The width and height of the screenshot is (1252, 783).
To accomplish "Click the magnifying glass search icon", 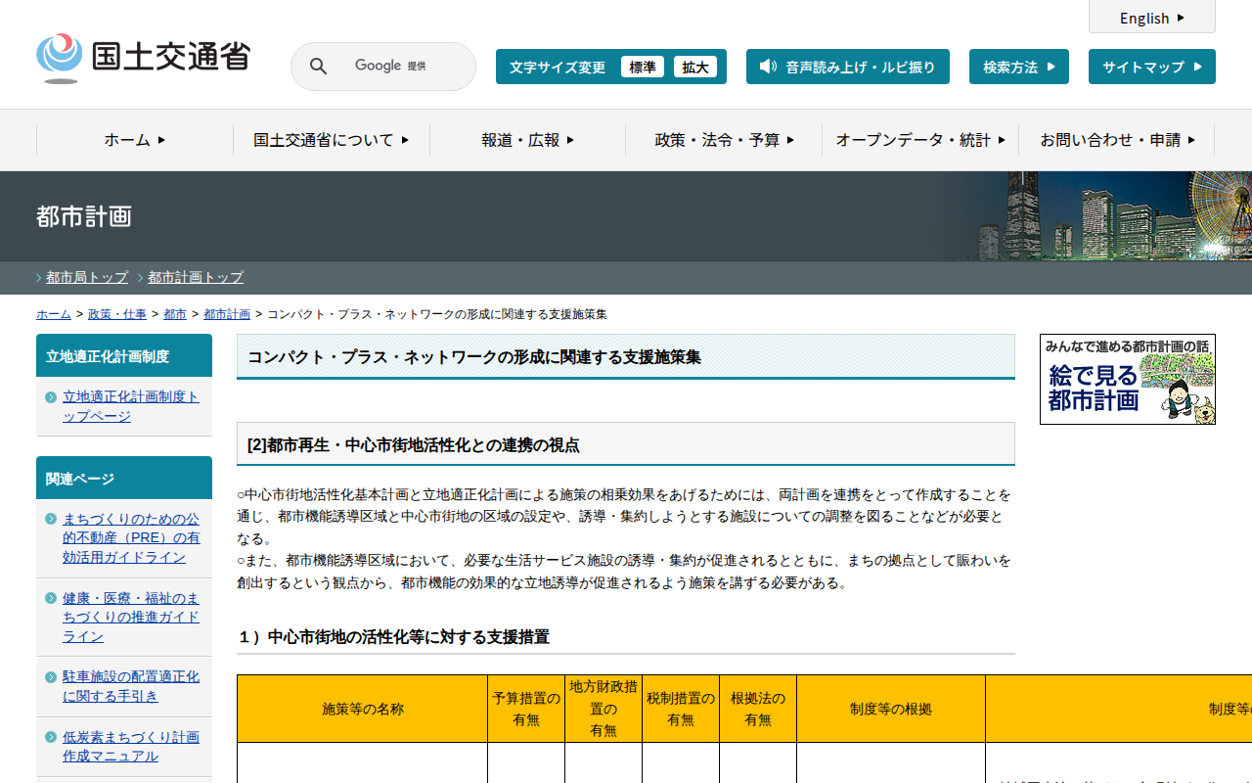I will pos(318,67).
